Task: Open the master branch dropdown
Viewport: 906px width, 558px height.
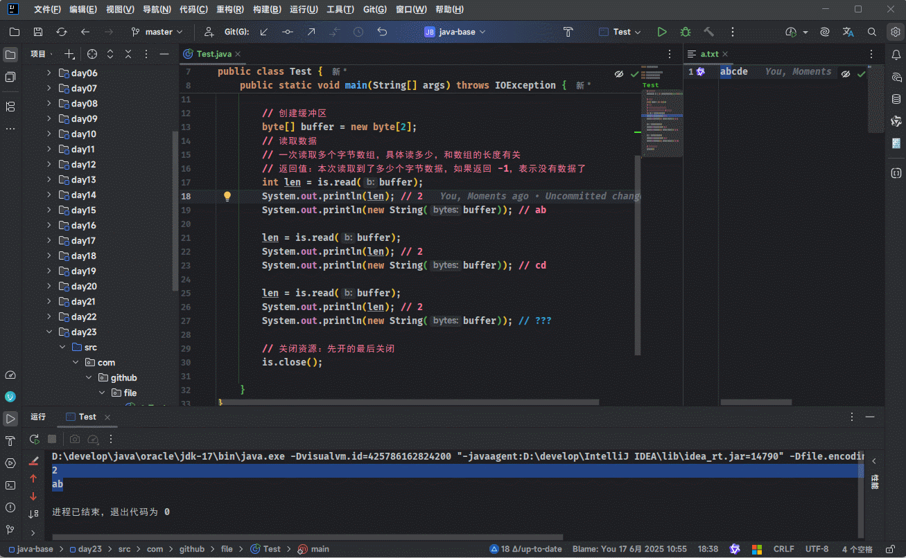Action: pos(157,32)
